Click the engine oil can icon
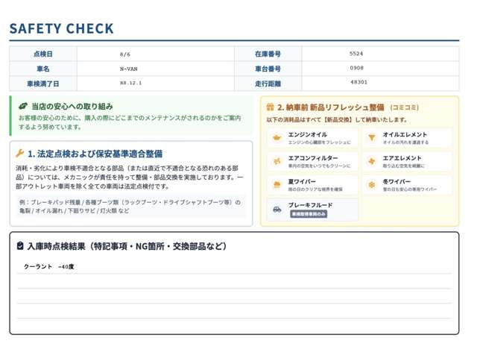The height and width of the screenshot is (358, 477). [x=277, y=138]
